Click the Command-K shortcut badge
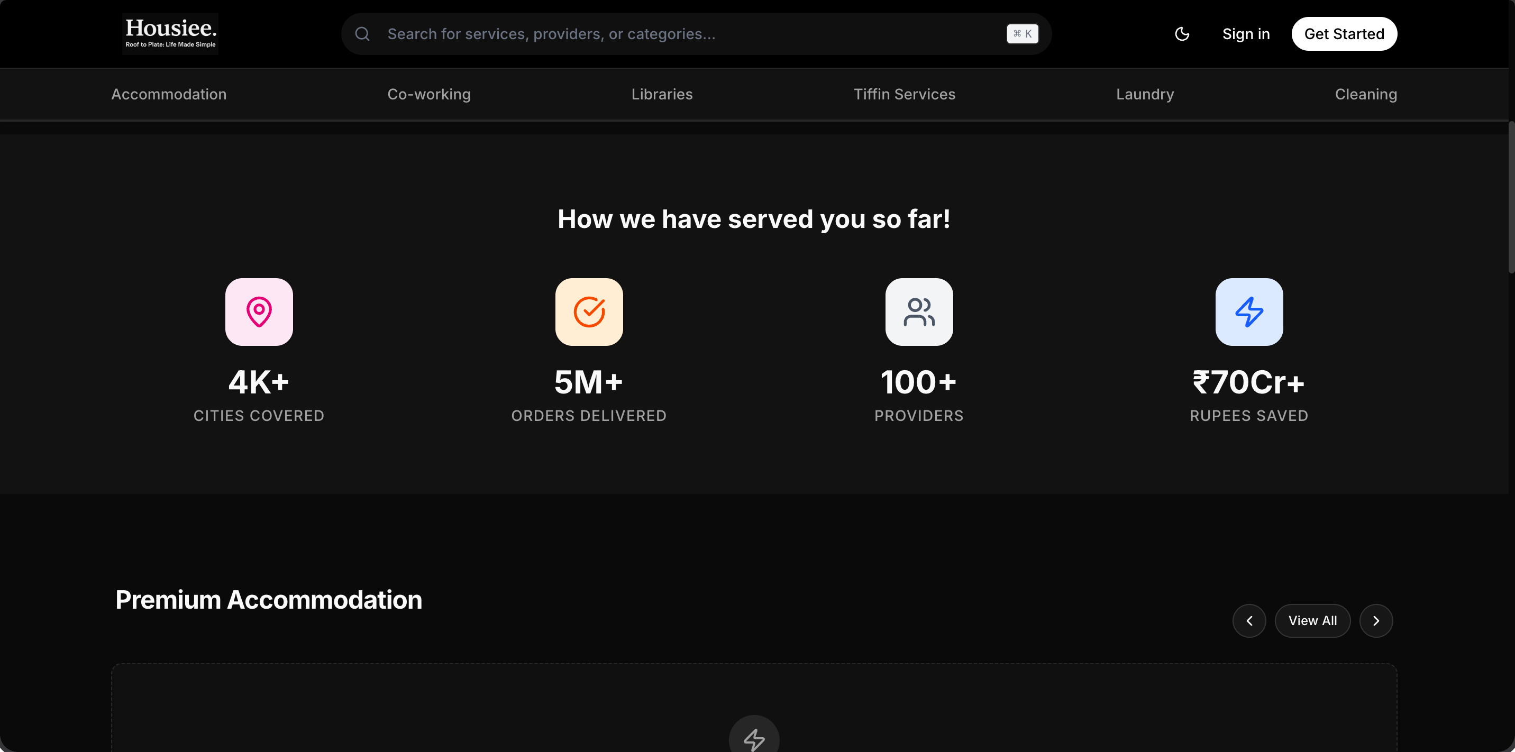 tap(1022, 34)
